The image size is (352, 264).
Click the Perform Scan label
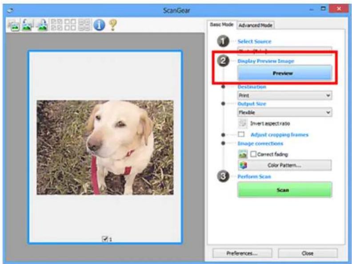(x=254, y=177)
